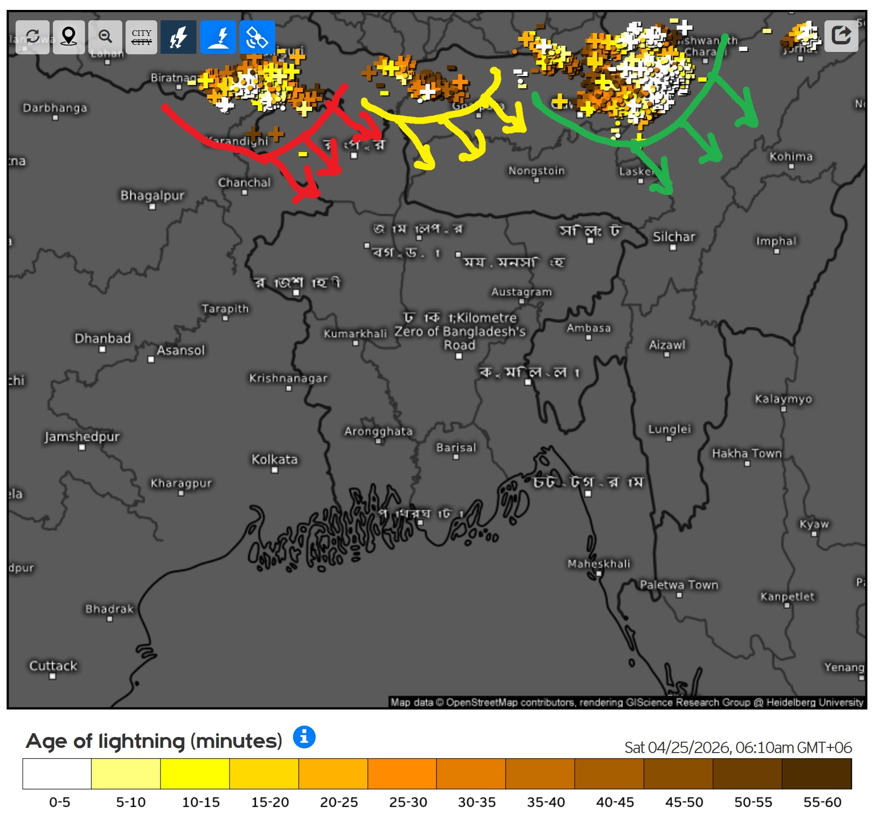Toggle the double lightning bolt layer

point(178,37)
